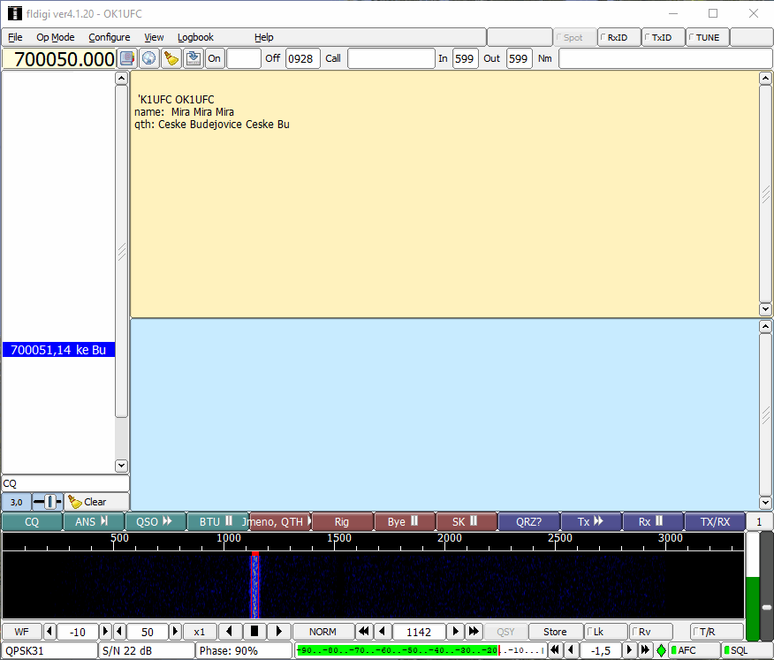Toggle the AFC button
This screenshot has height=660, width=774.
point(694,650)
